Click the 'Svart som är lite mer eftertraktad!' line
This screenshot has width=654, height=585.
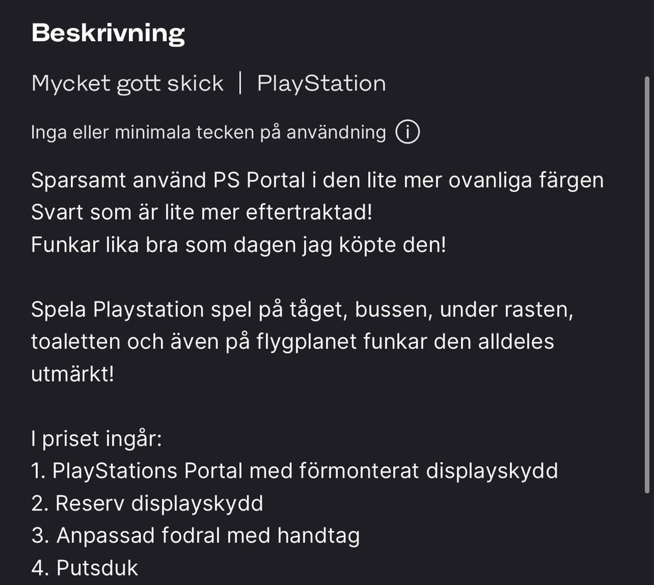pyautogui.click(x=201, y=213)
